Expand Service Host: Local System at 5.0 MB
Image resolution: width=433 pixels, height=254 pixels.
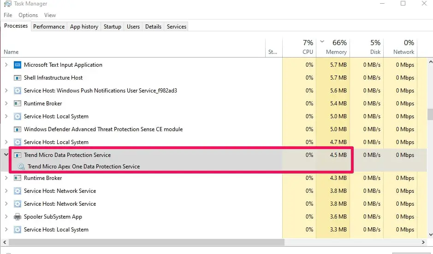6,116
